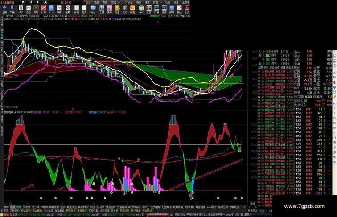Open the 宏观 top menu
337x217 pixels.
114,2
